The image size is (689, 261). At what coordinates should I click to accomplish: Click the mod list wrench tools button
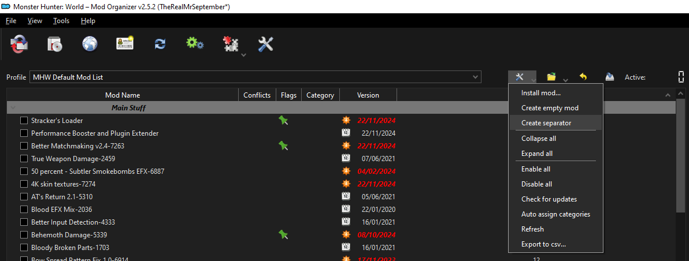click(x=520, y=77)
